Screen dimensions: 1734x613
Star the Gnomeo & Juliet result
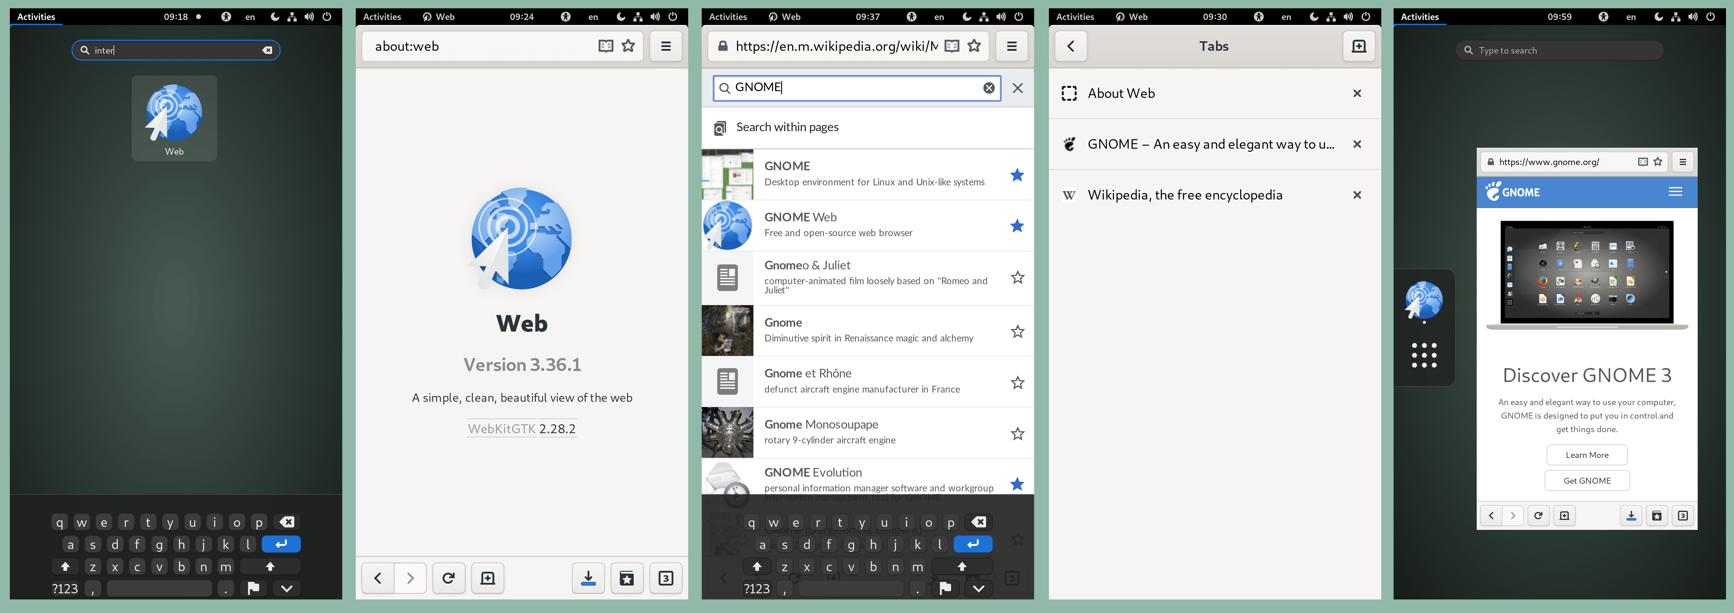coord(1017,277)
